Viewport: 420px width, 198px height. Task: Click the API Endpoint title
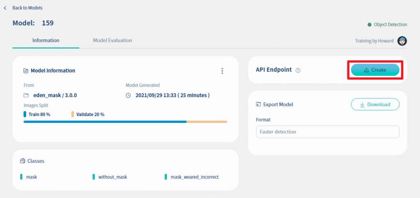click(x=274, y=70)
